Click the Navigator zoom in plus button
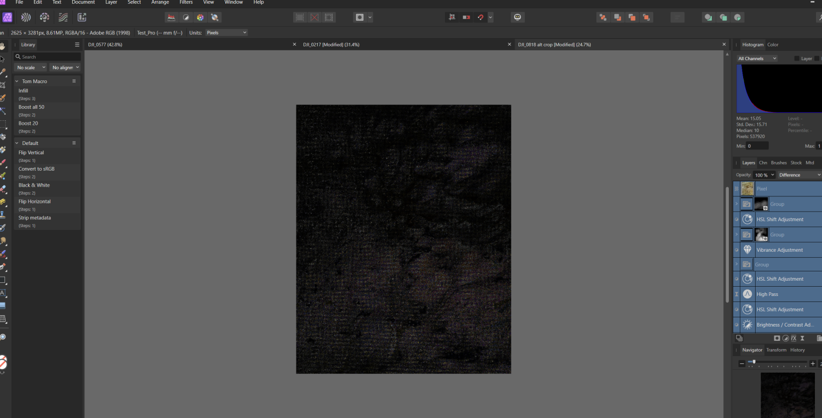Image resolution: width=822 pixels, height=418 pixels. point(813,364)
